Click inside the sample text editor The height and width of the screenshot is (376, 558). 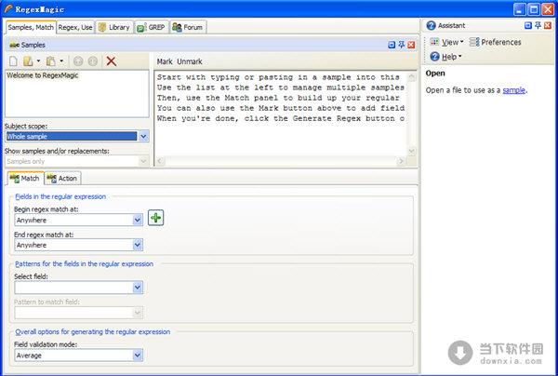click(281, 114)
